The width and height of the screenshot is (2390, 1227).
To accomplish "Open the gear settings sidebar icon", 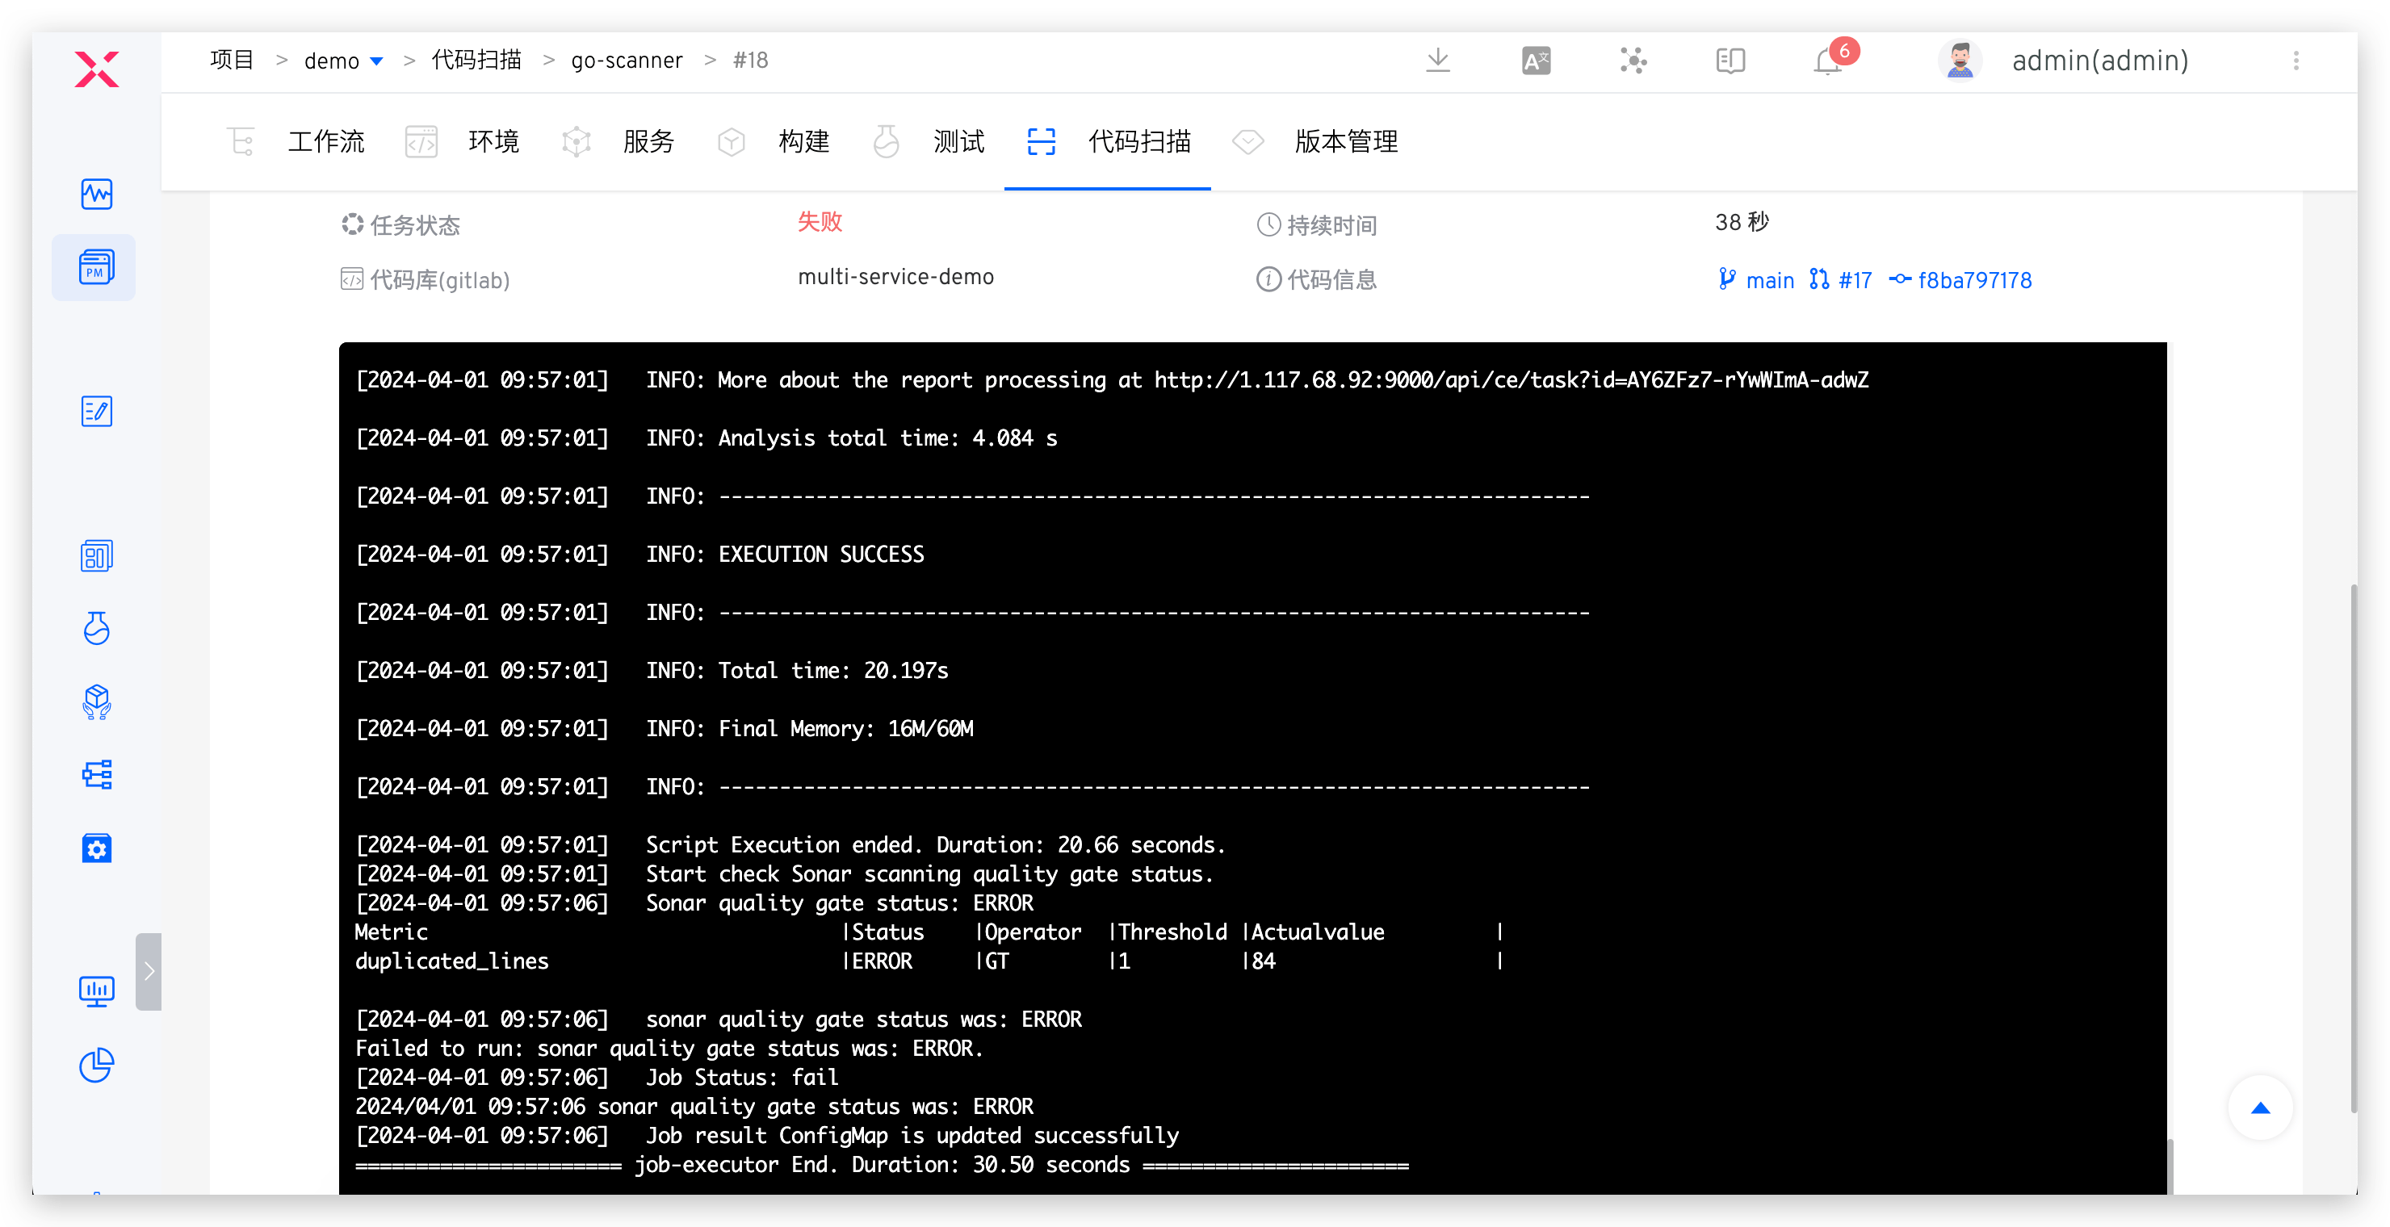I will click(x=95, y=848).
